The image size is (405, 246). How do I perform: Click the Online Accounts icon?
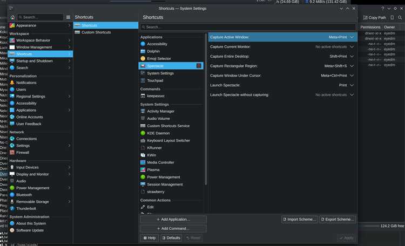[x=12, y=117]
